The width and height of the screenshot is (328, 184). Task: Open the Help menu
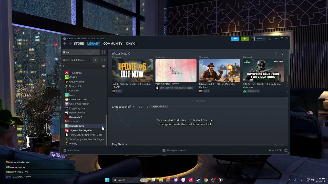103,39
